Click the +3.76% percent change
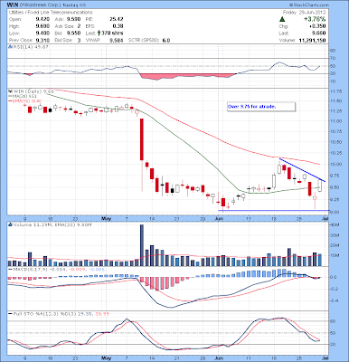349x362 pixels. coord(315,19)
